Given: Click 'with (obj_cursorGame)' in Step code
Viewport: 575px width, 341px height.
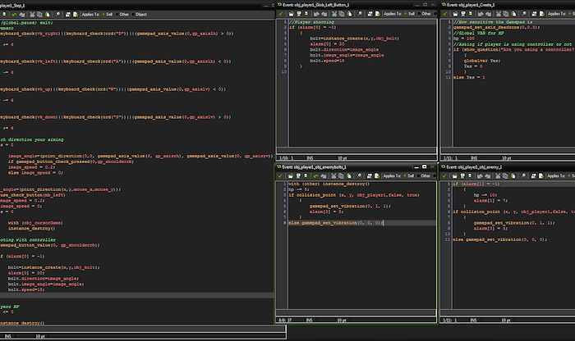Looking at the screenshot, I should click(x=35, y=223).
